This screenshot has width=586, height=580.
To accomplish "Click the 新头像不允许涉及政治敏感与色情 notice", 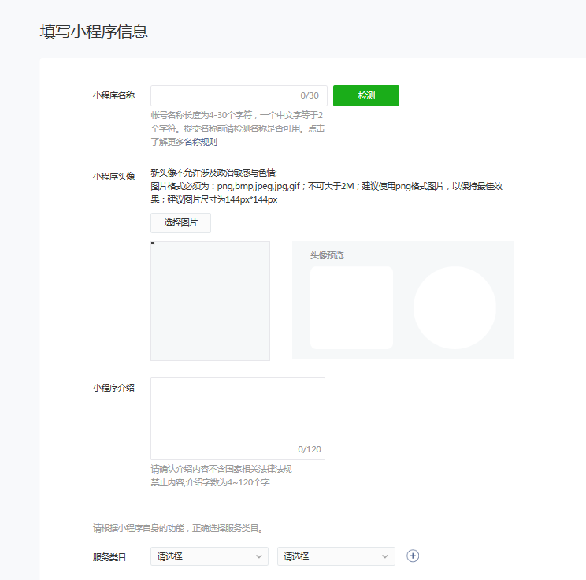I will pyautogui.click(x=213, y=173).
